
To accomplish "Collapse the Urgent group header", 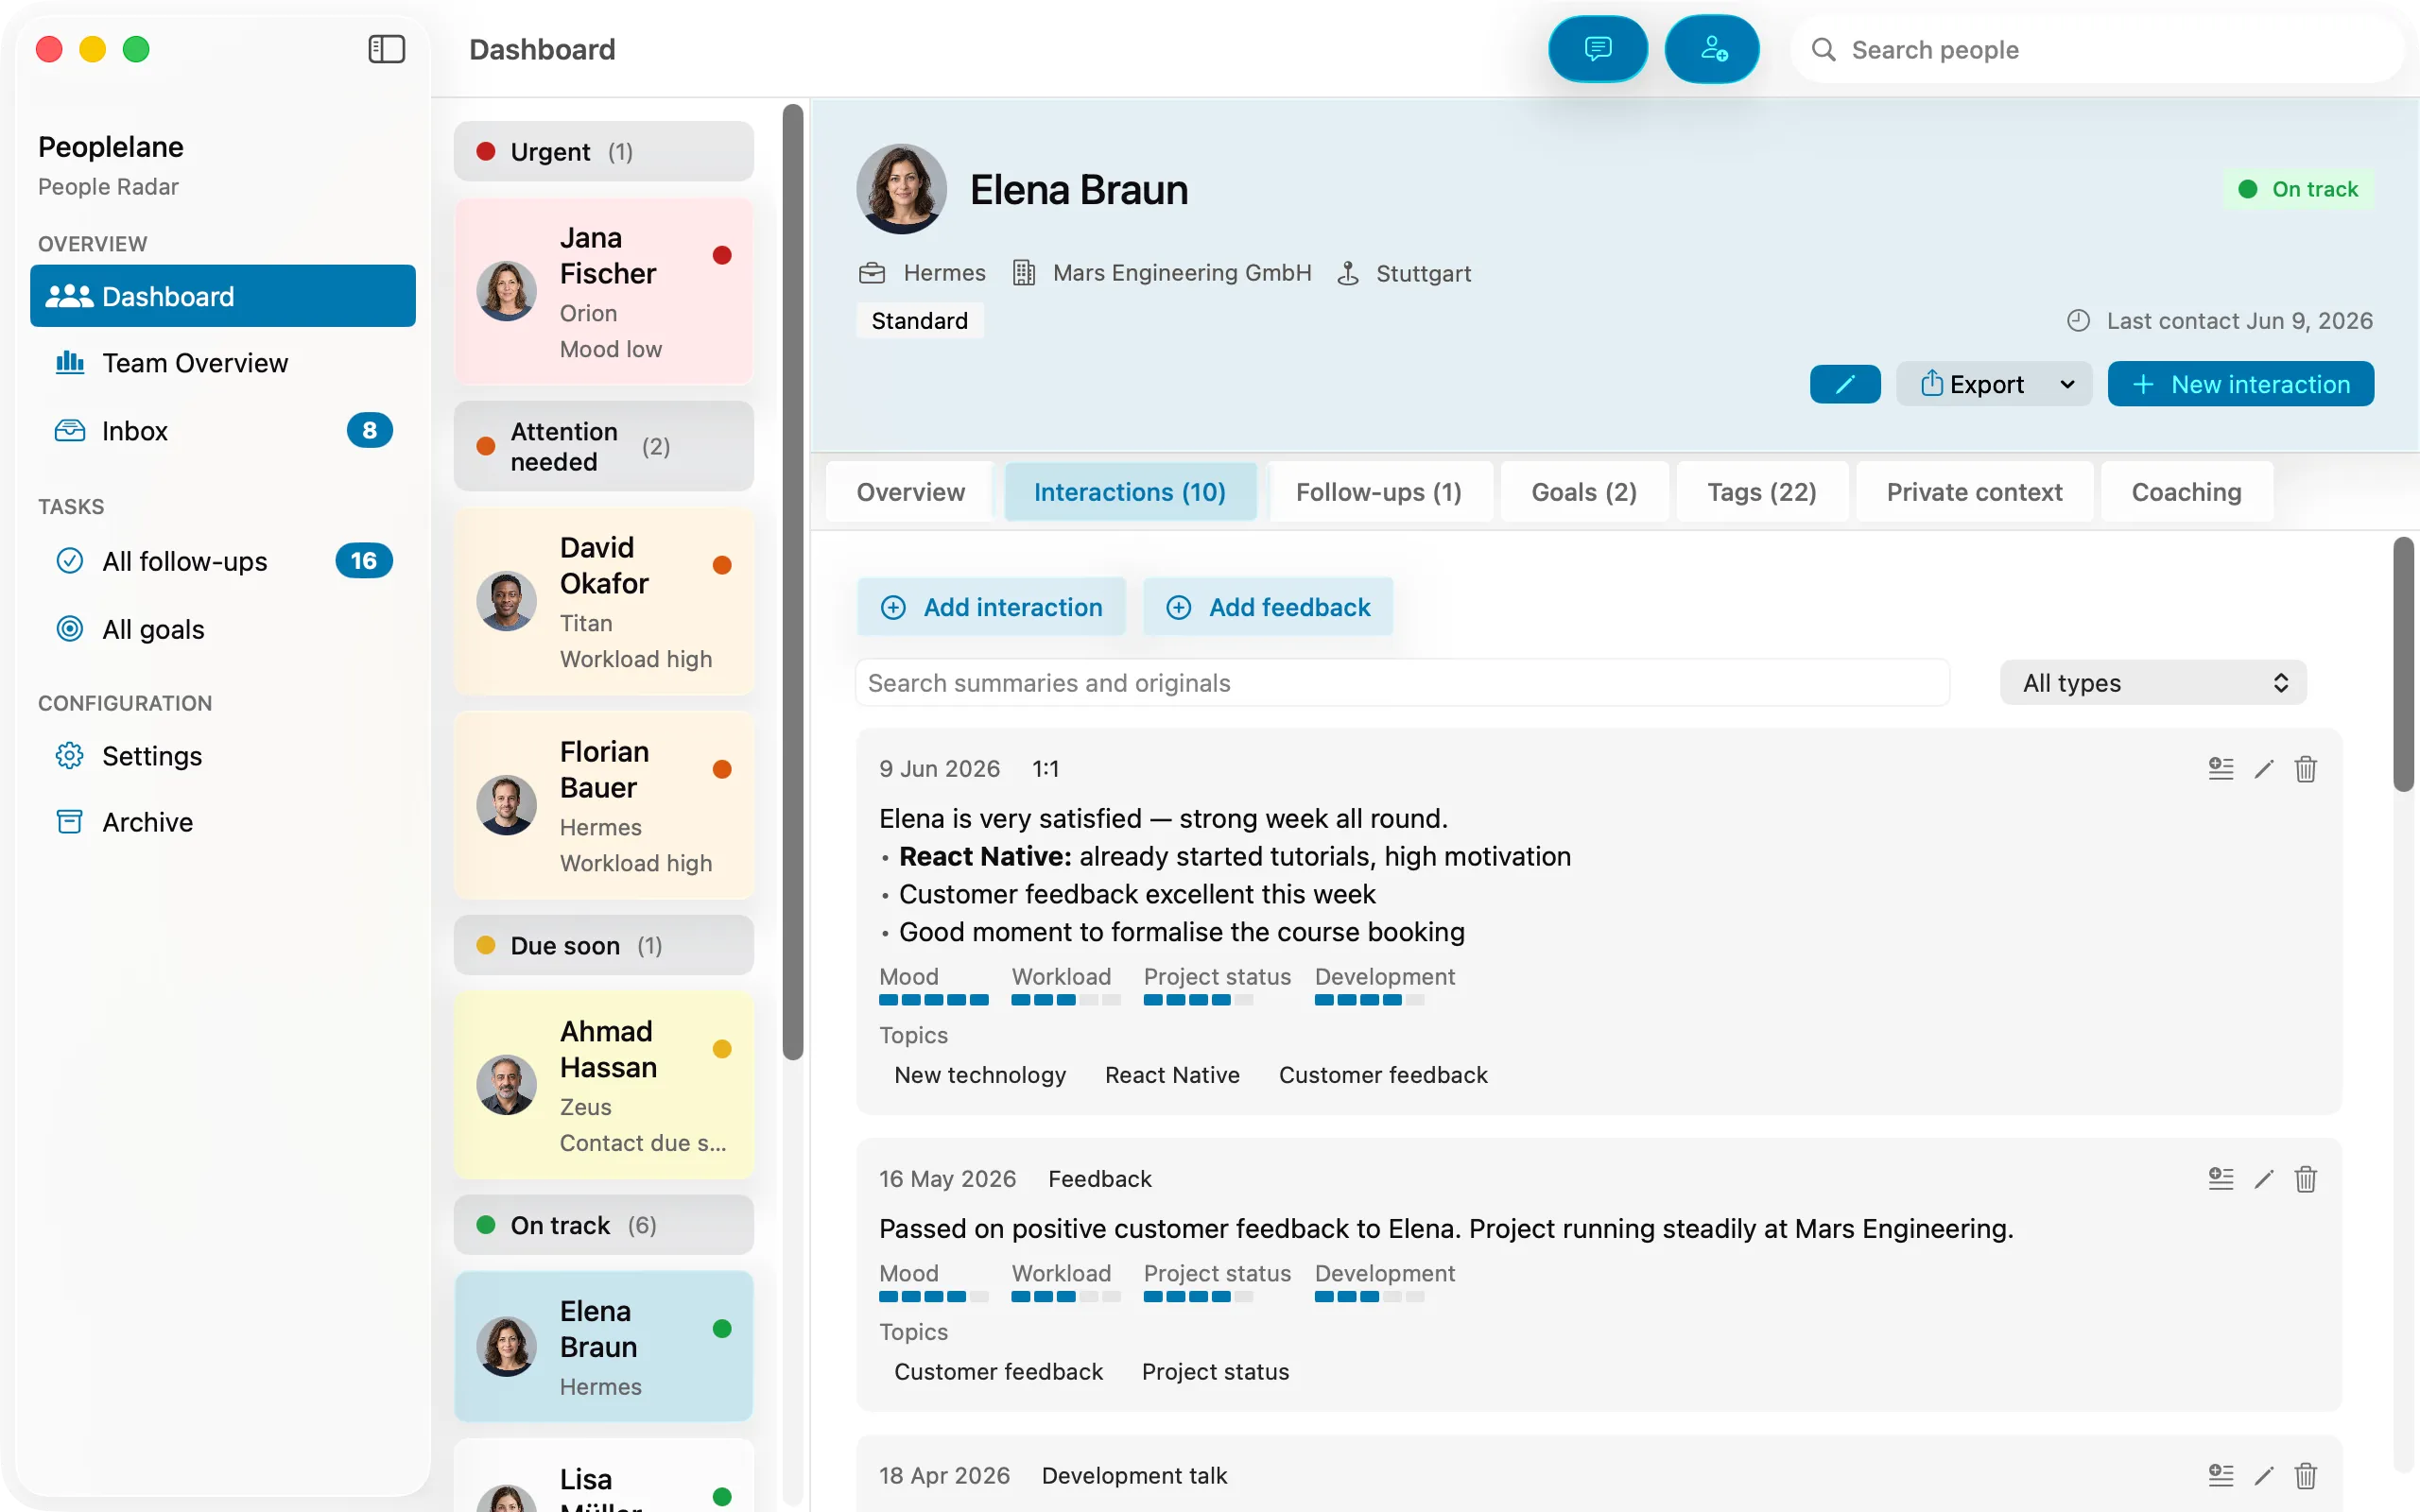I will point(603,151).
